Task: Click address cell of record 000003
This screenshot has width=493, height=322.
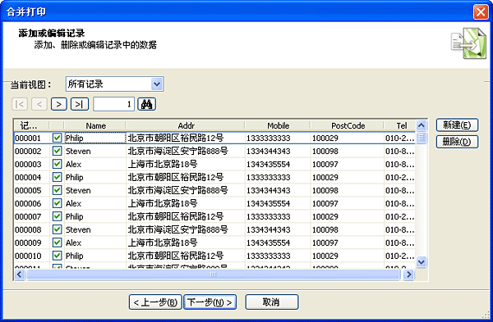Action: coord(186,164)
